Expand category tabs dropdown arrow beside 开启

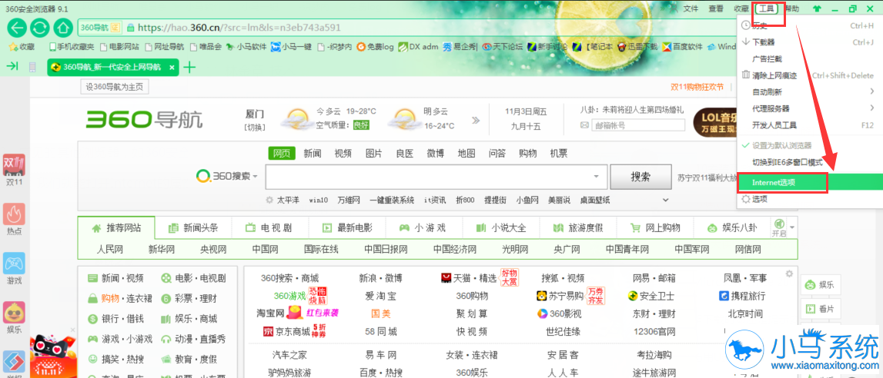click(x=792, y=227)
